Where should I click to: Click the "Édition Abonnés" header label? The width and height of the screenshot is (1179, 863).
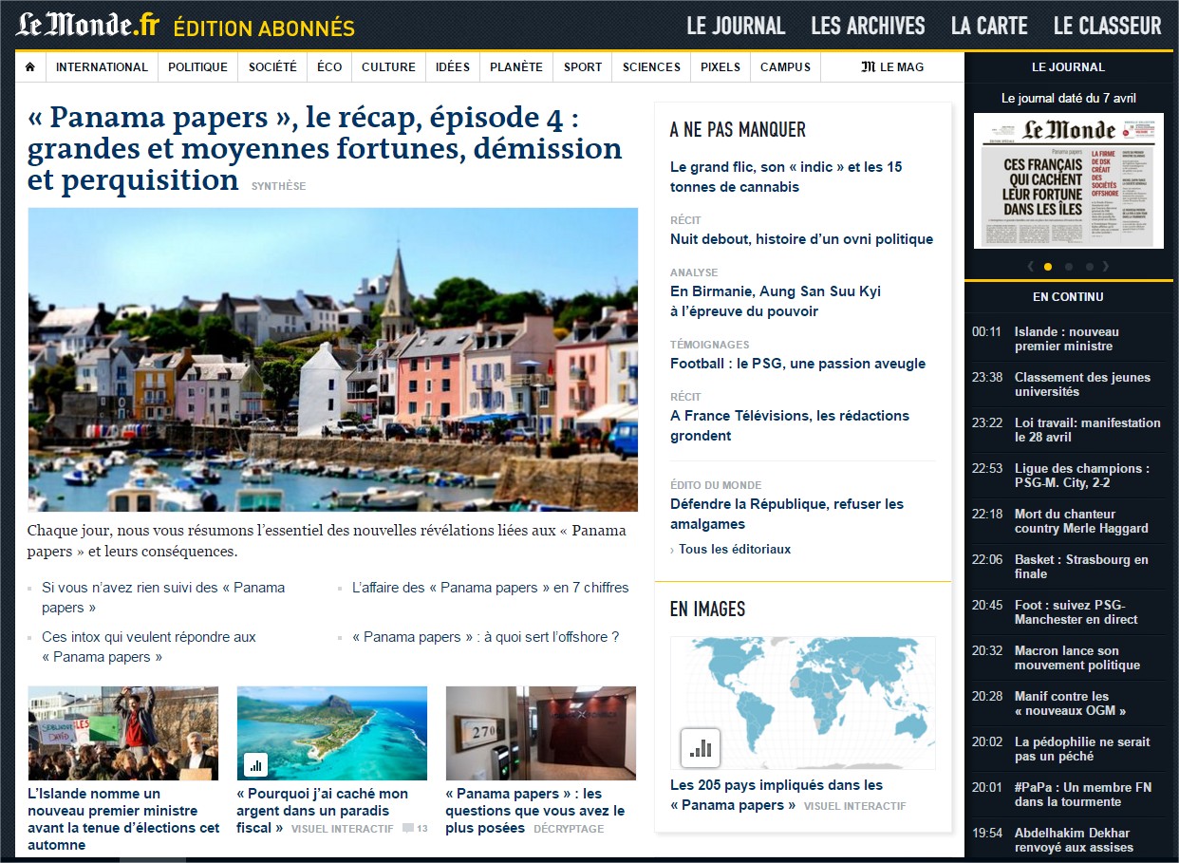[264, 28]
